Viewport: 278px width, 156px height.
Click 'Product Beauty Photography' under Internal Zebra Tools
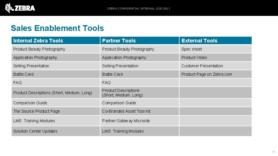click(56, 49)
